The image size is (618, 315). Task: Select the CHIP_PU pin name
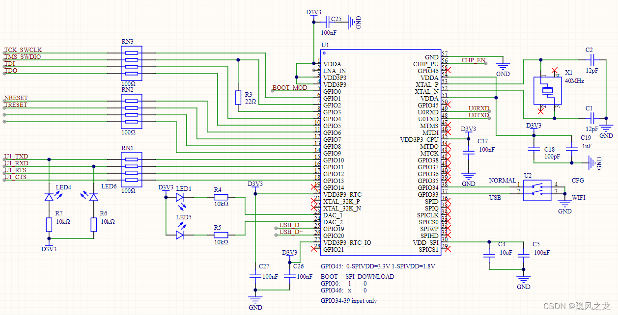(426, 64)
